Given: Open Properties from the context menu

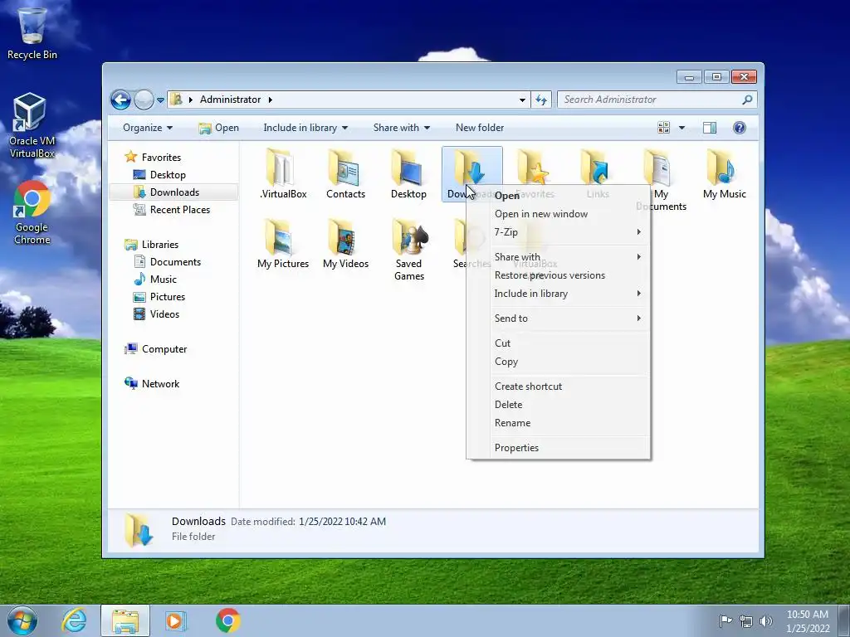Looking at the screenshot, I should pos(559,448).
